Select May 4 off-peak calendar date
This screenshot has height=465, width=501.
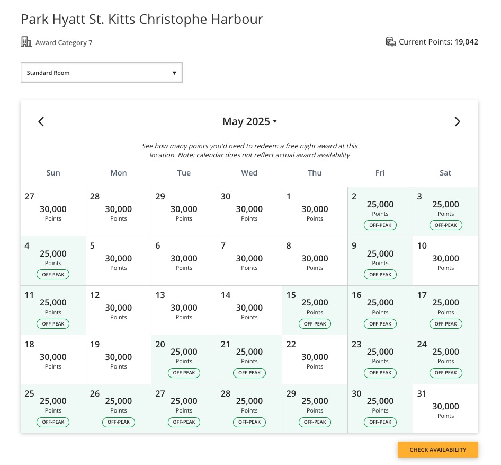click(x=53, y=260)
